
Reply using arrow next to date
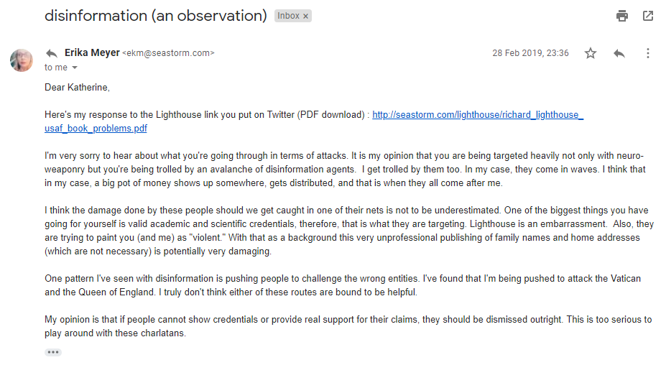(x=619, y=53)
